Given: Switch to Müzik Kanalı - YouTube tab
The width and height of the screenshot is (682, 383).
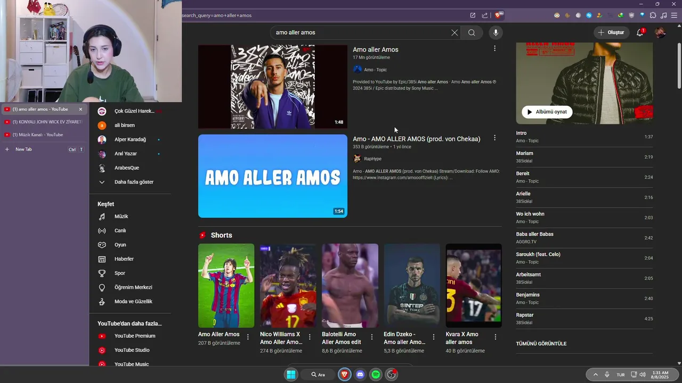Looking at the screenshot, I should (x=44, y=135).
